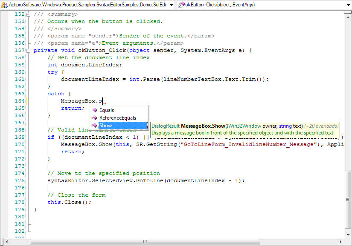Click the horizontal scrollbar thumb

(x=145, y=242)
